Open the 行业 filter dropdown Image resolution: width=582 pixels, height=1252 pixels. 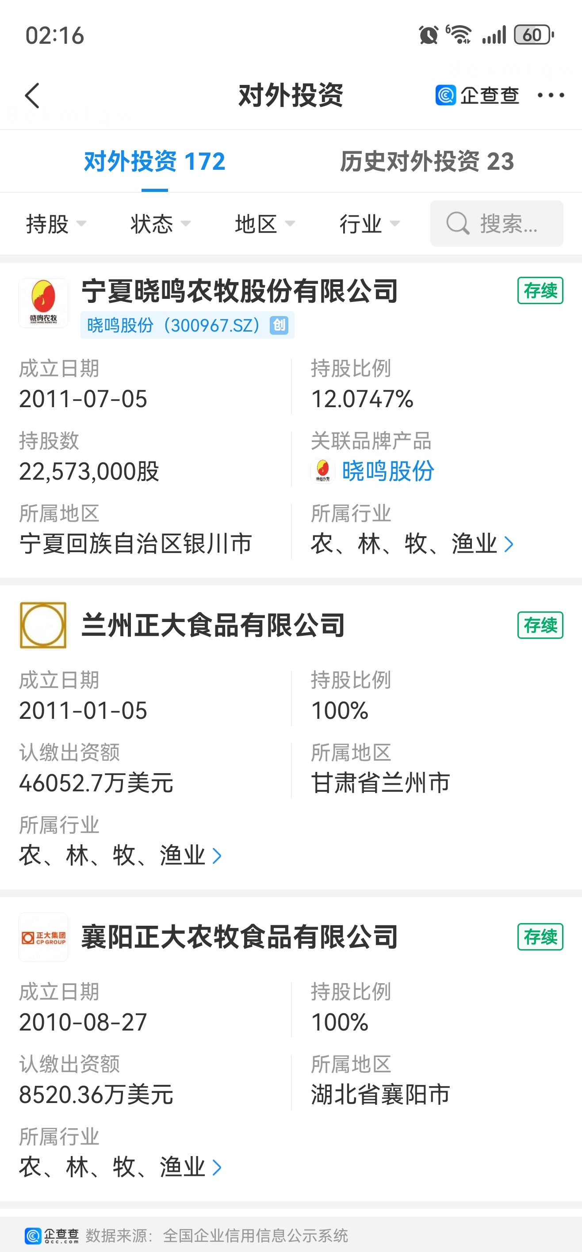point(370,224)
